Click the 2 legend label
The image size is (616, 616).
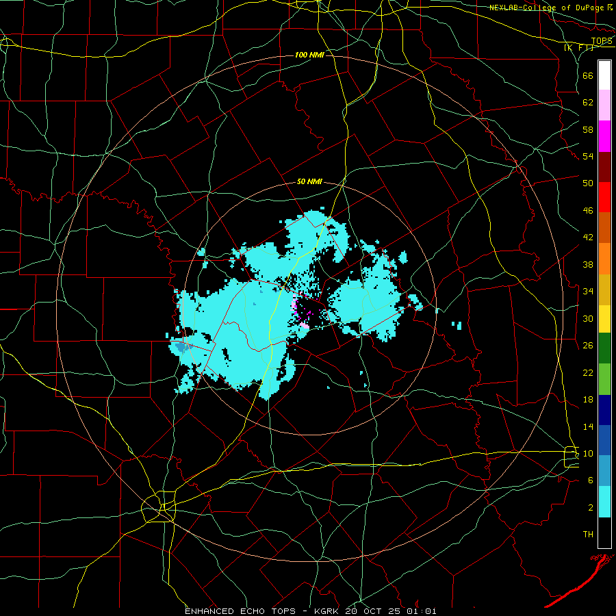tap(590, 508)
